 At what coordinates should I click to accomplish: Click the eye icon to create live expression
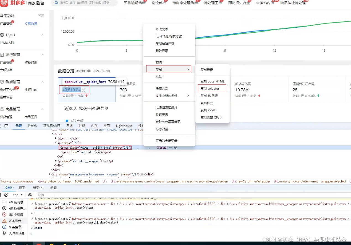click(x=30, y=195)
